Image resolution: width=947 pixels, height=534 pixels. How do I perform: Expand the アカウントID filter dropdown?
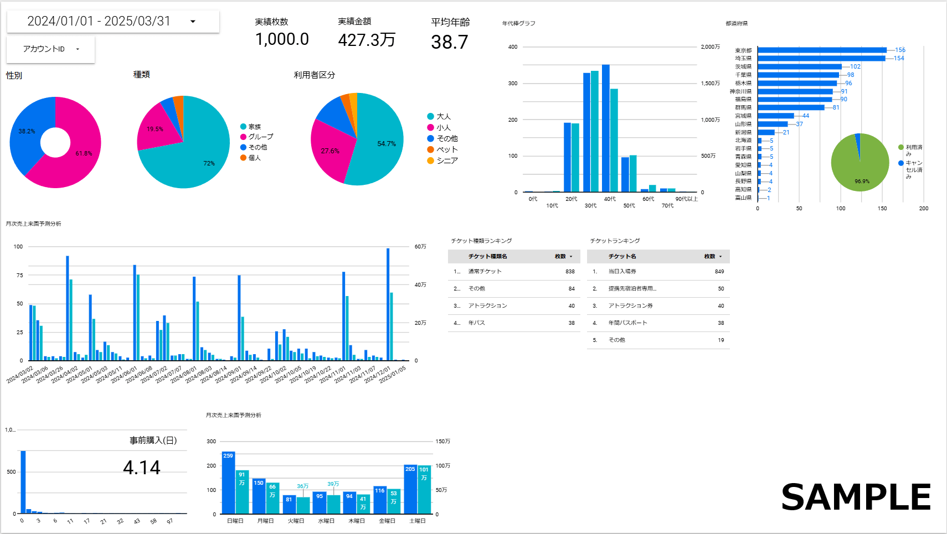pyautogui.click(x=78, y=49)
